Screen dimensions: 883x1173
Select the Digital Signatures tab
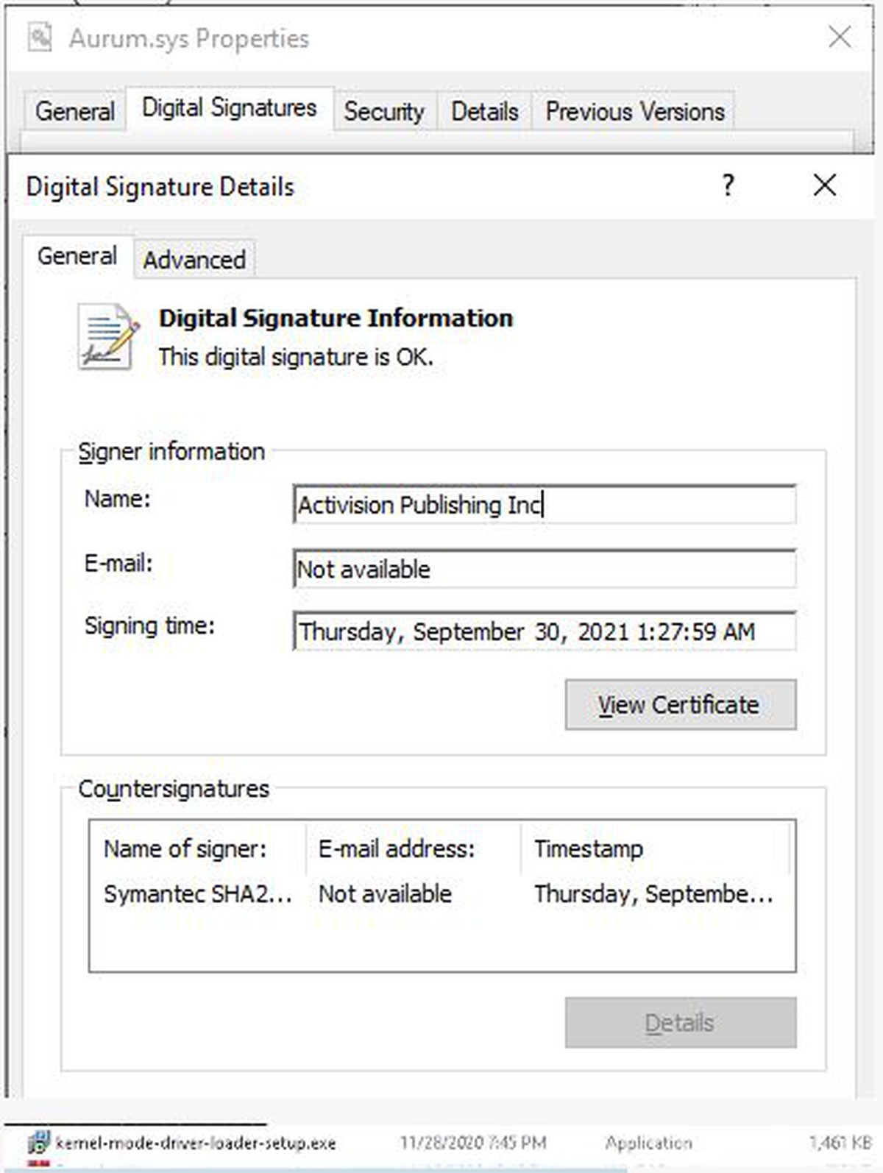coord(229,108)
